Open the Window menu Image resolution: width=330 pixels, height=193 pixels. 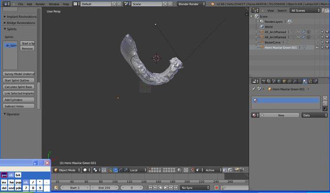click(54, 4)
